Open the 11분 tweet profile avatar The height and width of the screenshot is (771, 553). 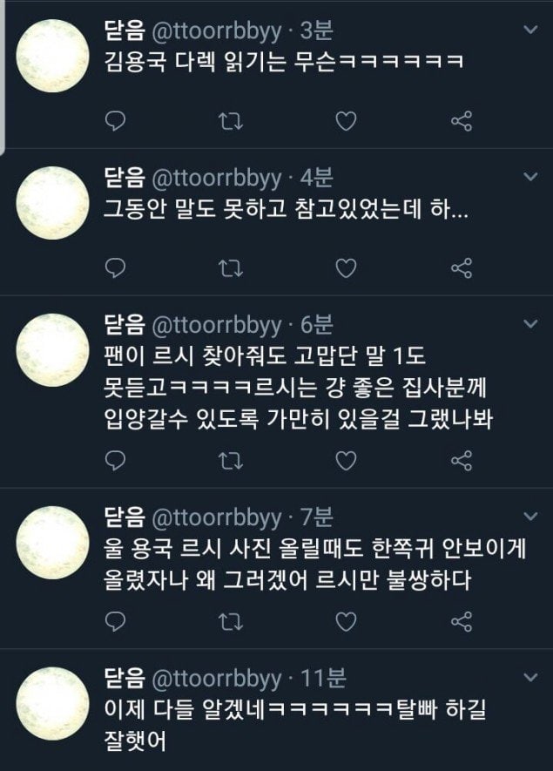pos(53,704)
